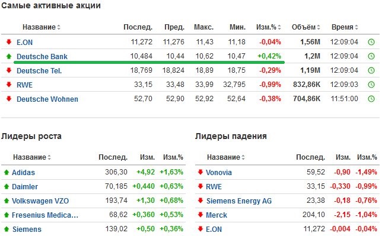
Task: Open the Siemens Energy AG link
Action: pyautogui.click(x=238, y=201)
